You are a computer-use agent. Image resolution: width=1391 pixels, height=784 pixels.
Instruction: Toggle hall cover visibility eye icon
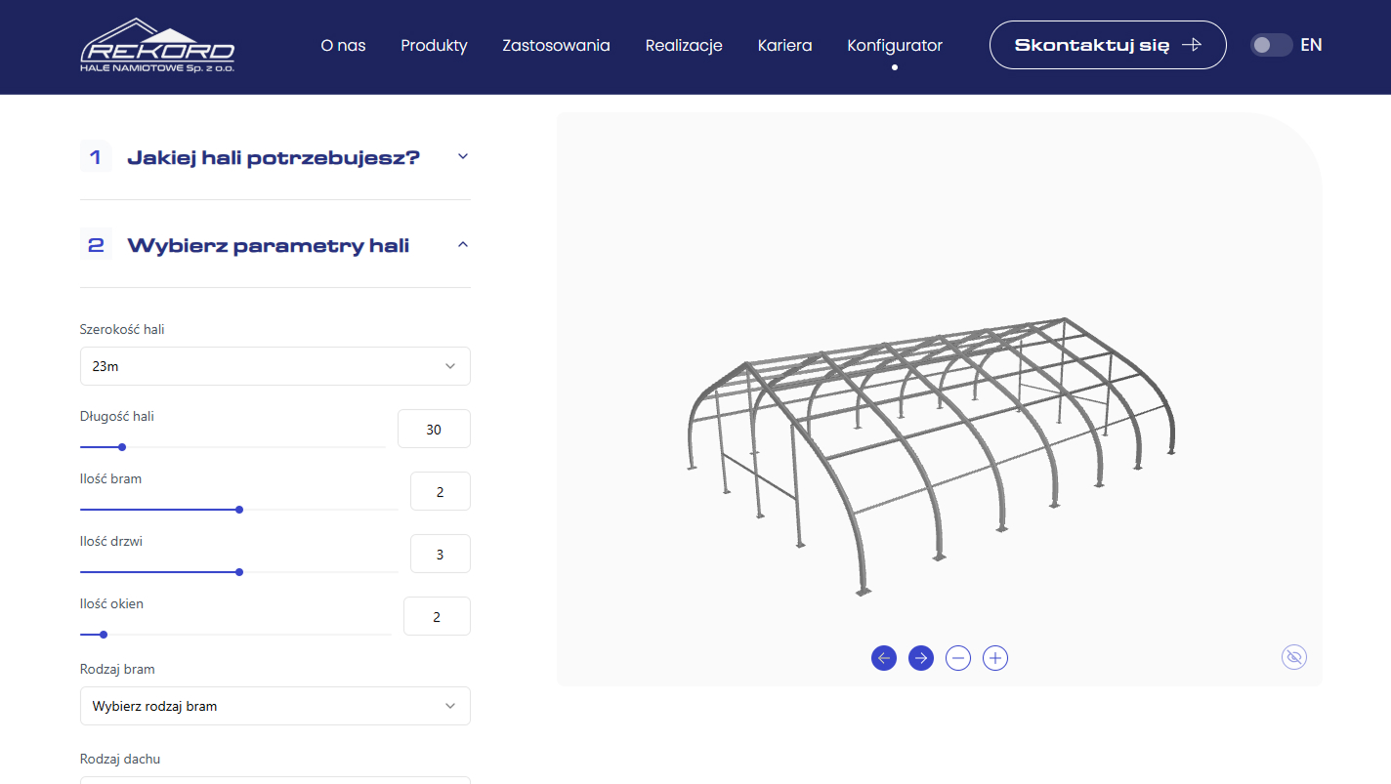tap(1294, 658)
